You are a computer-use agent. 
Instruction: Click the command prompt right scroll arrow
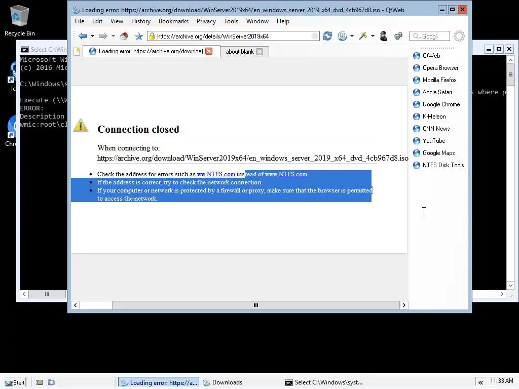click(502, 294)
